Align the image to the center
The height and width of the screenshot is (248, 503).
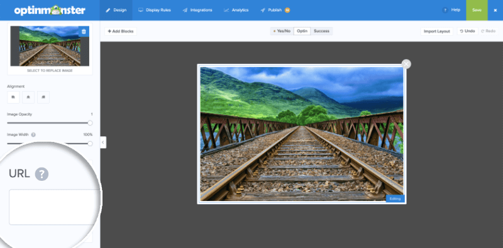pos(28,97)
